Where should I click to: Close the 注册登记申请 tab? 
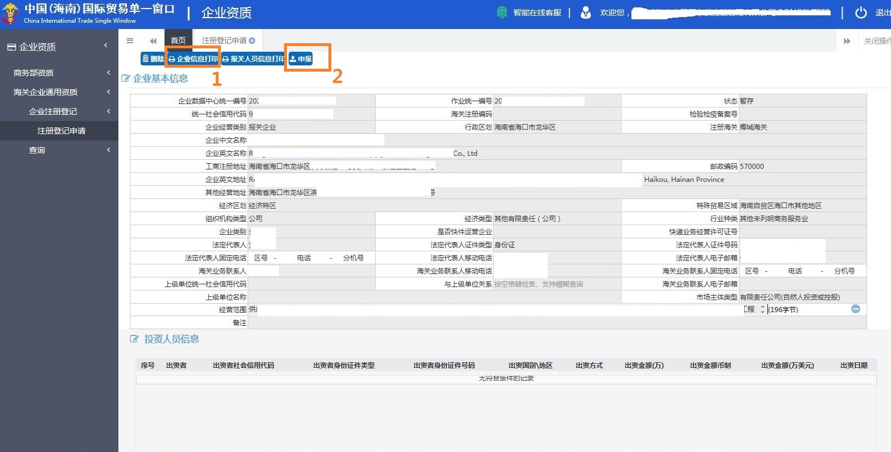[x=252, y=40]
